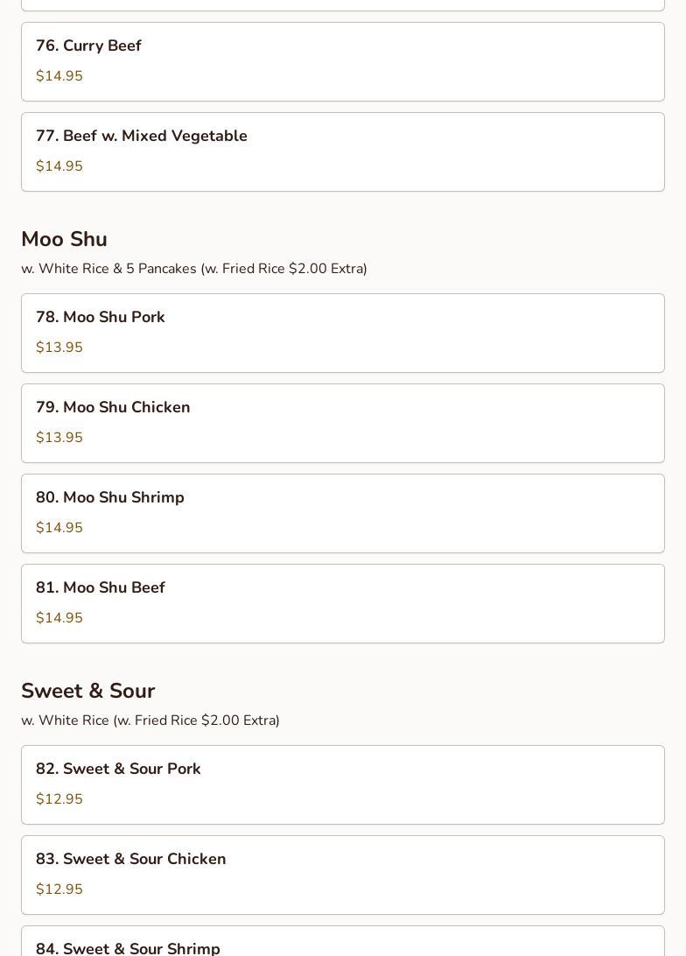The height and width of the screenshot is (956, 686).
Task: Click the Sweet & Sour white rice description
Action: 150,721
